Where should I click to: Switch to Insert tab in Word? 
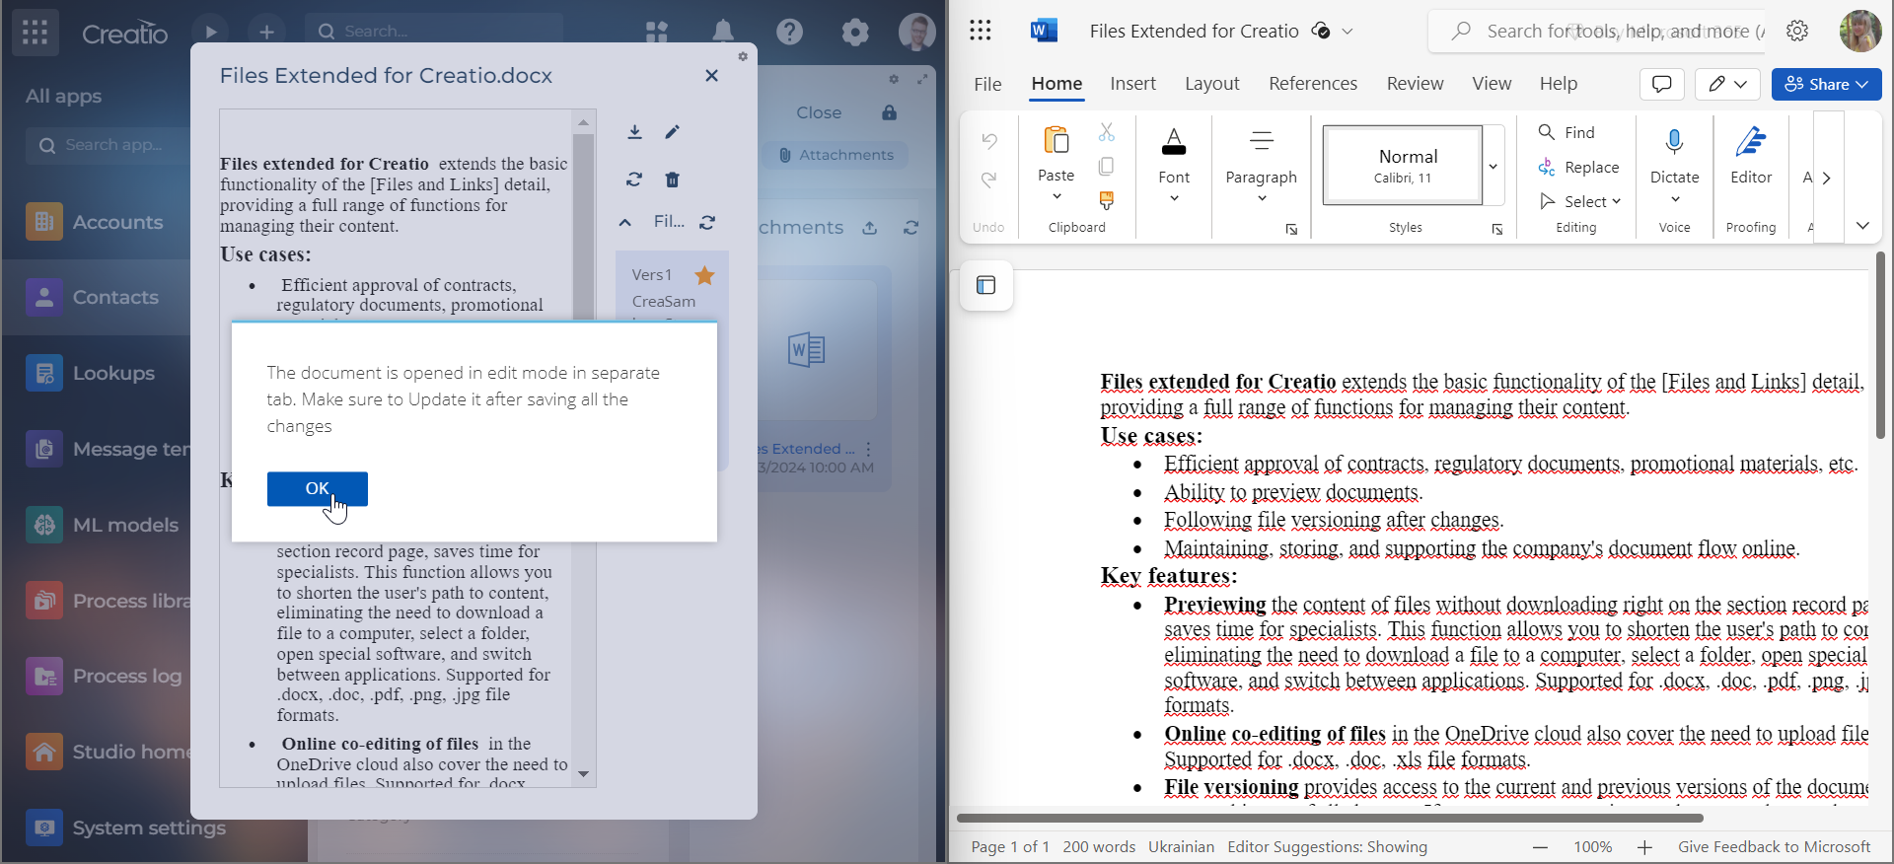click(1132, 84)
